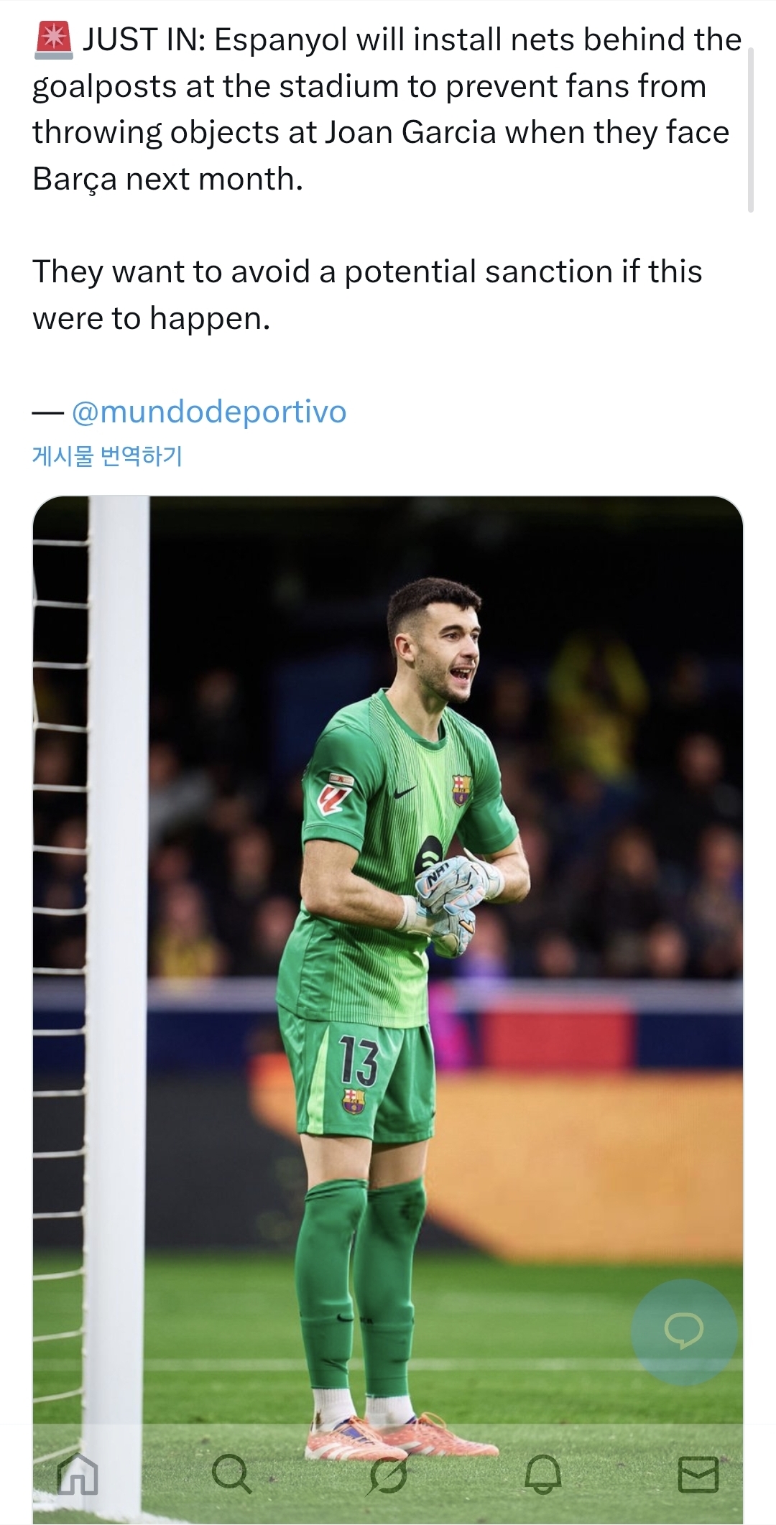Tap number 13 on the goalkeeper's shorts
This screenshot has width=776, height=1525.
click(x=358, y=1060)
